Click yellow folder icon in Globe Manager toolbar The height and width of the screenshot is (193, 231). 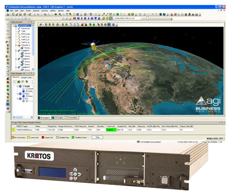pyautogui.click(x=22, y=81)
